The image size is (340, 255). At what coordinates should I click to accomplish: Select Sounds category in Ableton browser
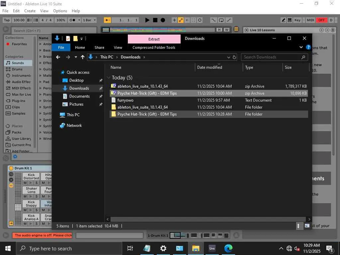click(18, 63)
